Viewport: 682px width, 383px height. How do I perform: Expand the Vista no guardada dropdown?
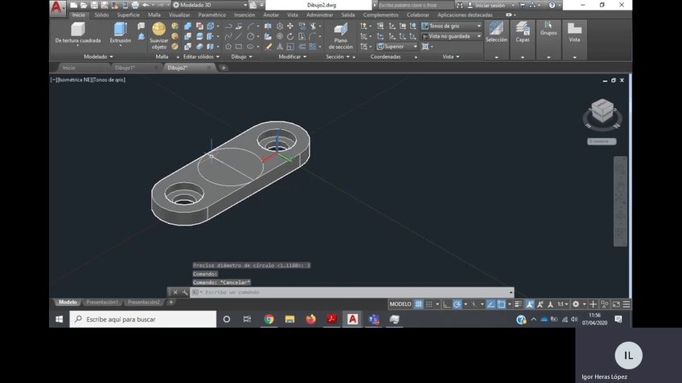click(452, 36)
